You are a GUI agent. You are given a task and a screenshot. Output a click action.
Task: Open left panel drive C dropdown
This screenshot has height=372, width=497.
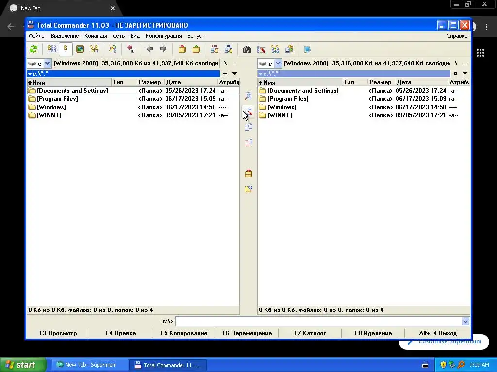point(47,63)
